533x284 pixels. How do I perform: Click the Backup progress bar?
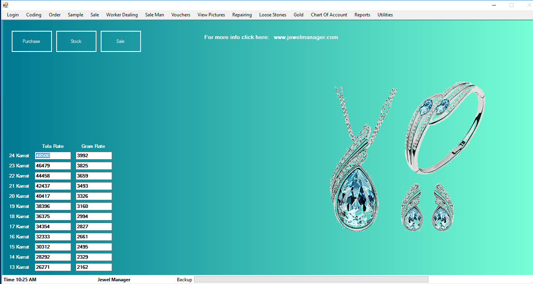click(311, 279)
